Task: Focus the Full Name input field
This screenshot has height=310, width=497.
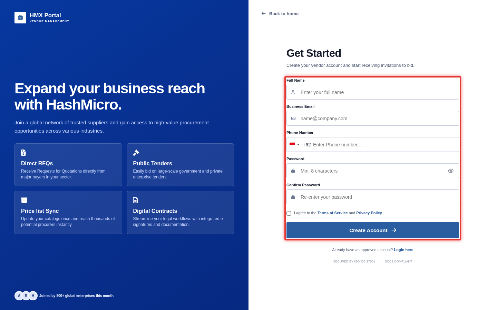Action: pos(373,92)
